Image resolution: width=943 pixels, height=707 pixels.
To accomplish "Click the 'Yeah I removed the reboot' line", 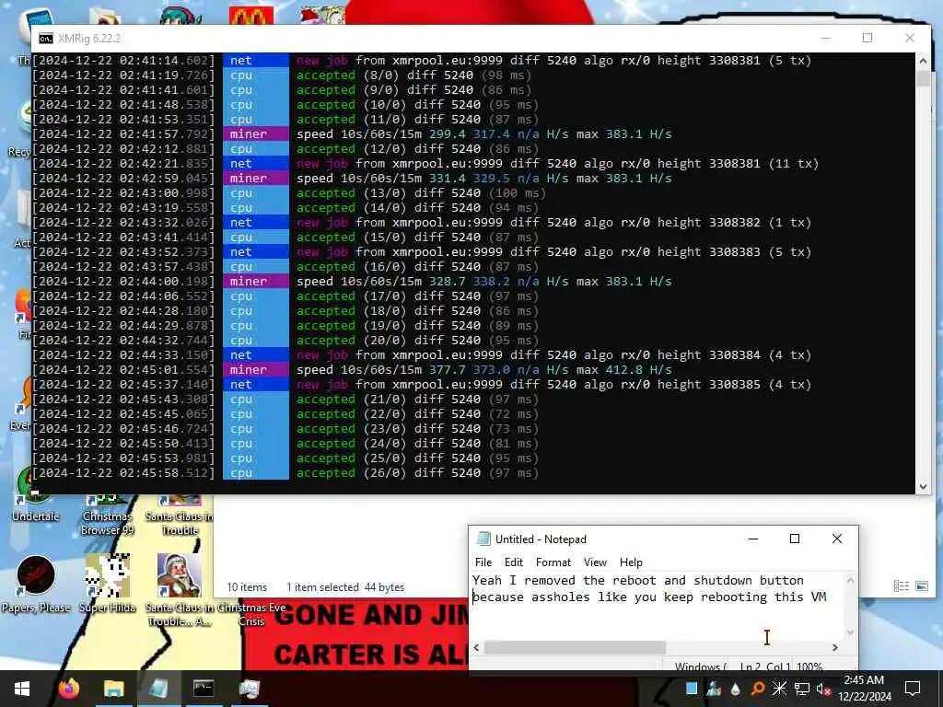I will tap(638, 580).
